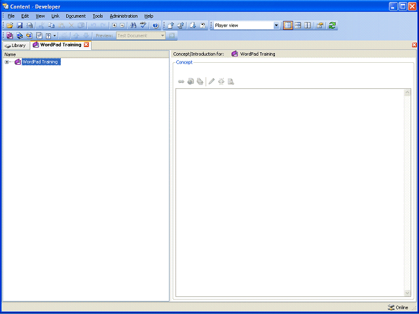This screenshot has width=419, height=314.
Task: Click the Concept pane scroll-up arrow
Action: point(407,93)
